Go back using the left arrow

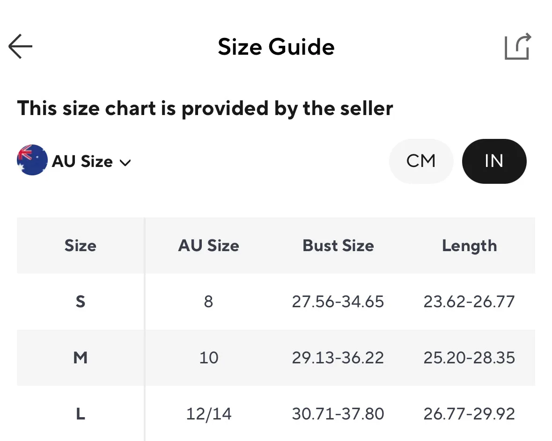click(21, 46)
